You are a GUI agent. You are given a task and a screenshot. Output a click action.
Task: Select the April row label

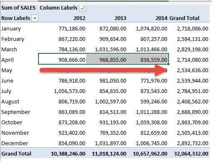coord(8,60)
